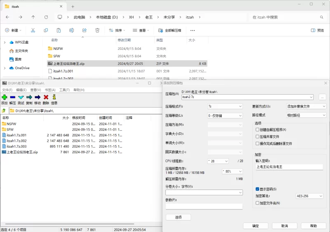330x232 pixels.
Task: Enable 创建自解压程序 checkbox
Action: 257,130
